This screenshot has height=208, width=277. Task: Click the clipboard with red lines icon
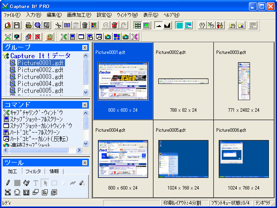click(49, 37)
